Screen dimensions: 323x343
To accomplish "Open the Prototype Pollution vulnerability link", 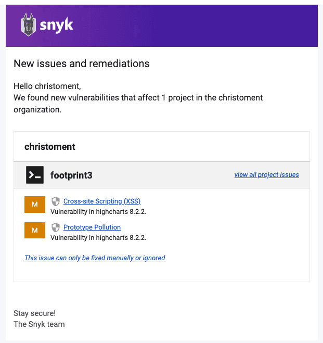I will 92,227.
